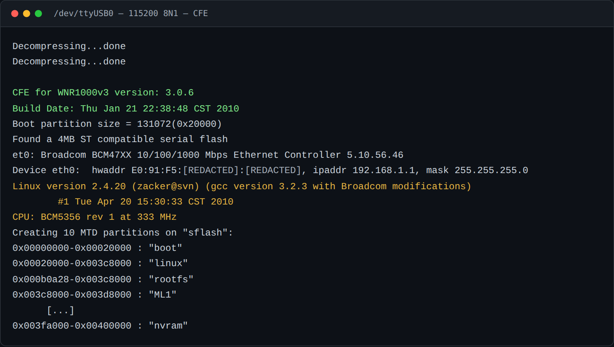Click the first 'Decompressing...done' line
Viewport: 614px width, 347px height.
coord(69,46)
